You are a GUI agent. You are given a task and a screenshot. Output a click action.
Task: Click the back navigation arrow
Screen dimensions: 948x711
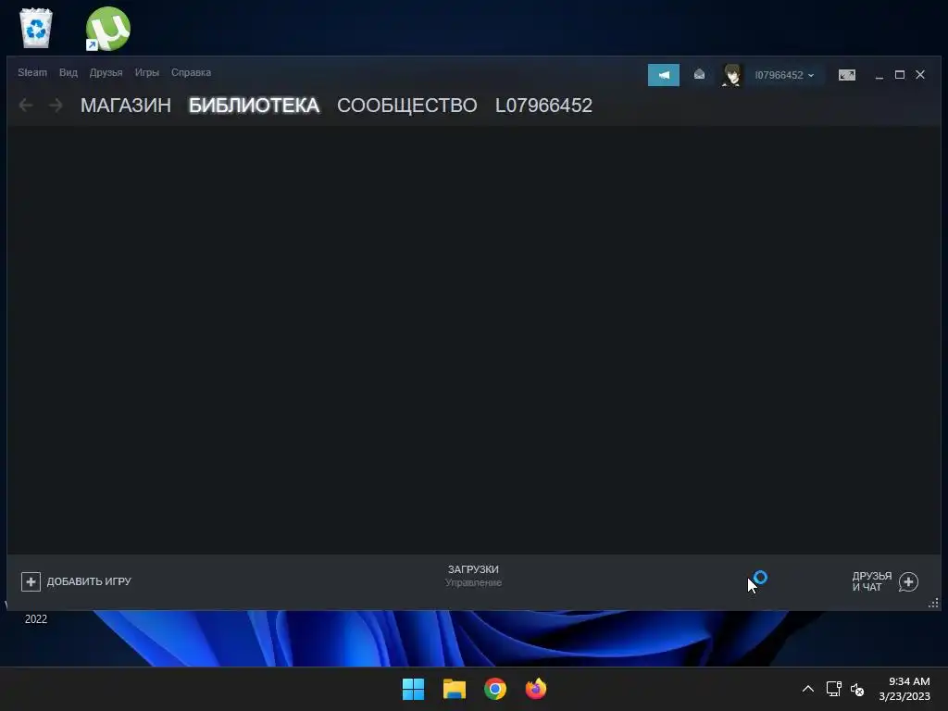click(x=25, y=106)
